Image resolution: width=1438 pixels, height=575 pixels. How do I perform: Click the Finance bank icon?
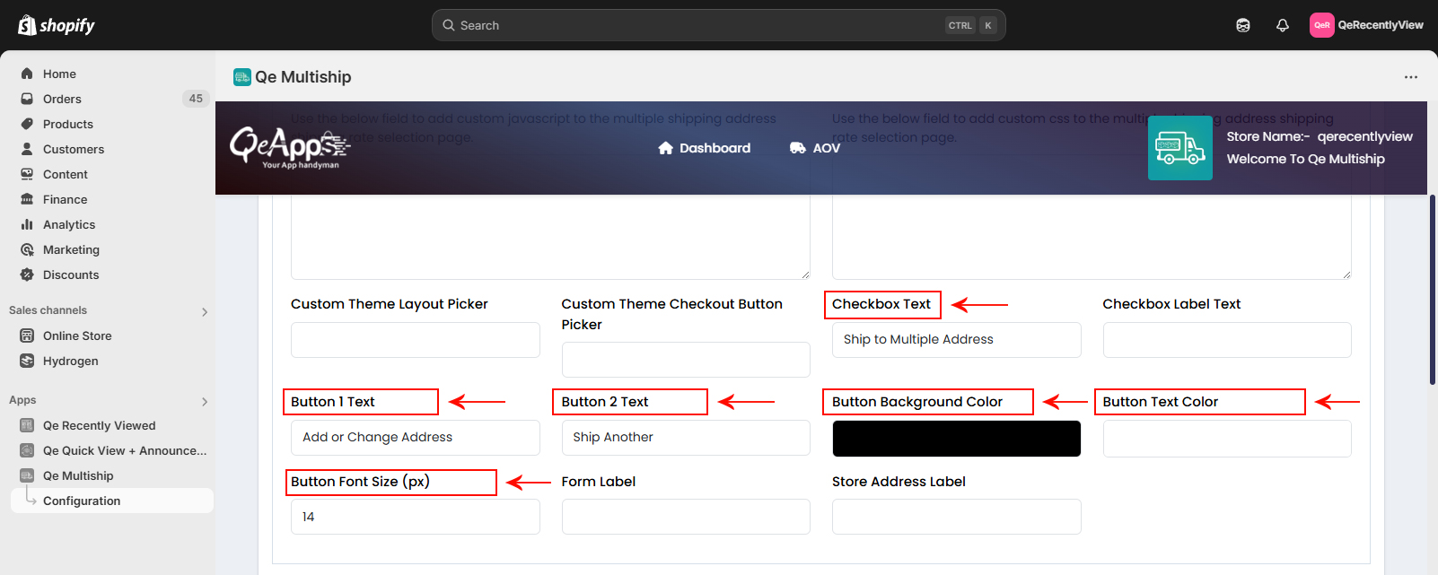(x=27, y=199)
